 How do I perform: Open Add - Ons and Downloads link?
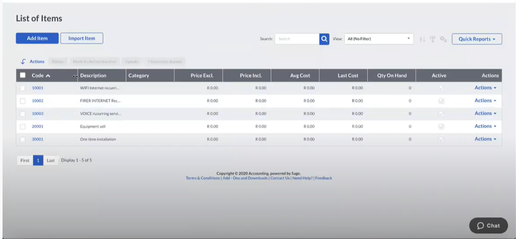point(245,178)
